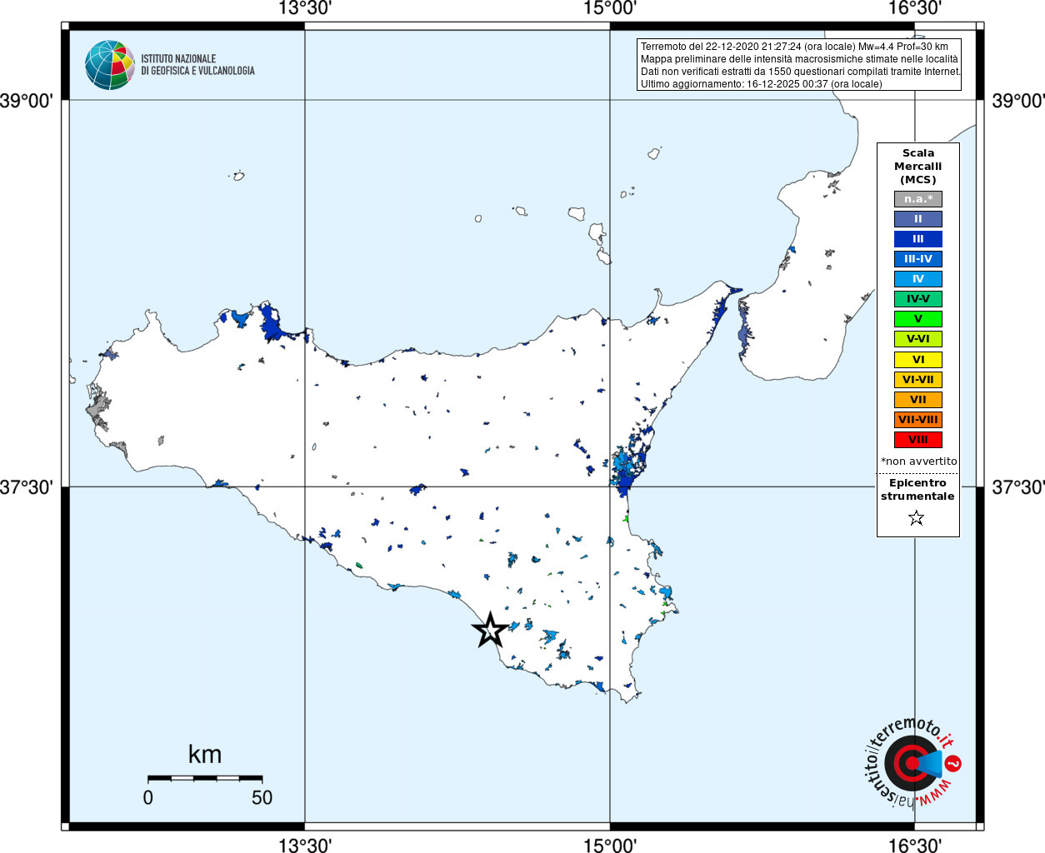Click the *non avvertito legend note
The image size is (1045, 853).
click(x=918, y=461)
